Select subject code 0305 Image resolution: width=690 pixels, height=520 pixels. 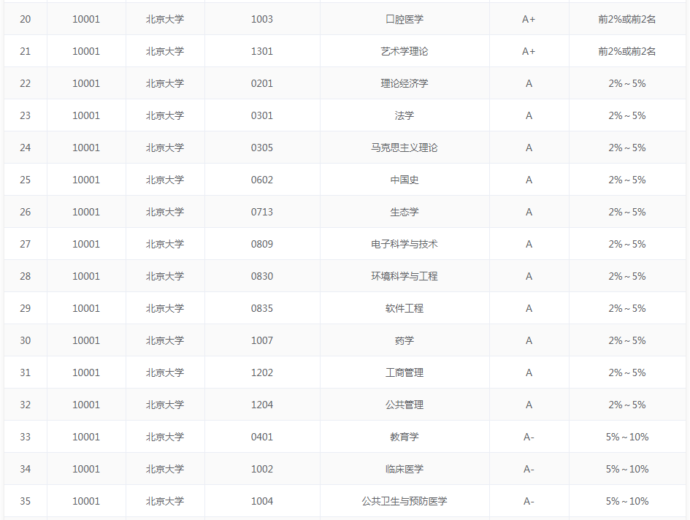(262, 148)
